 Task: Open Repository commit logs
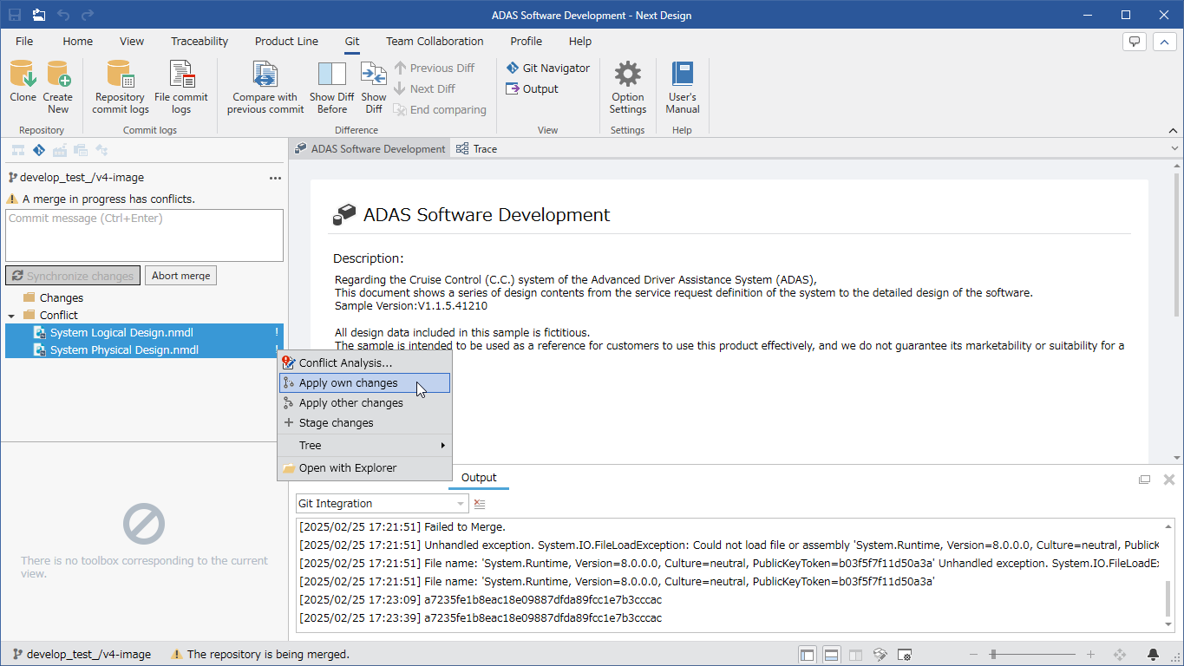click(121, 87)
